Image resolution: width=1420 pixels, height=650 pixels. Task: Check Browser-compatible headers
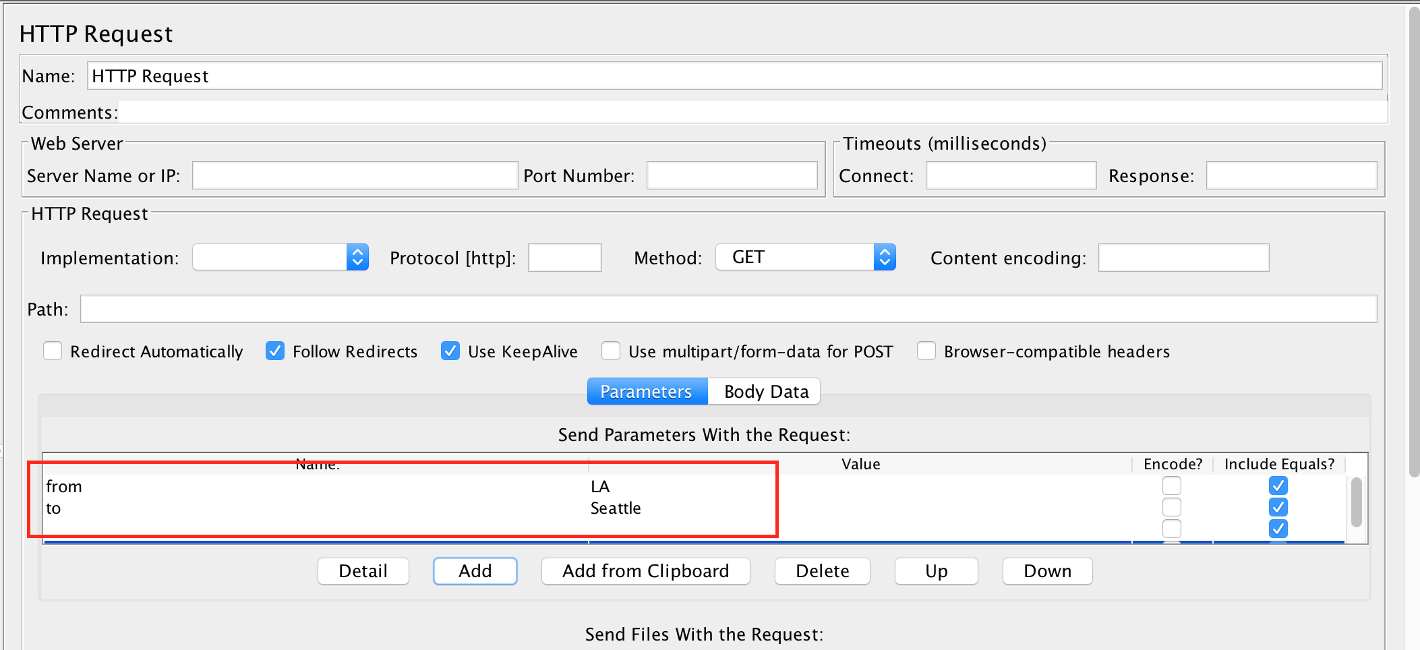pos(926,351)
